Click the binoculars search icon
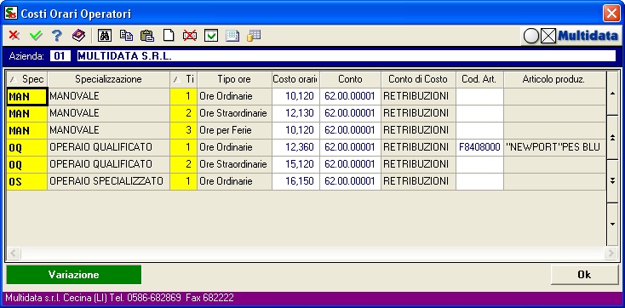This screenshot has width=625, height=308. pyautogui.click(x=105, y=36)
